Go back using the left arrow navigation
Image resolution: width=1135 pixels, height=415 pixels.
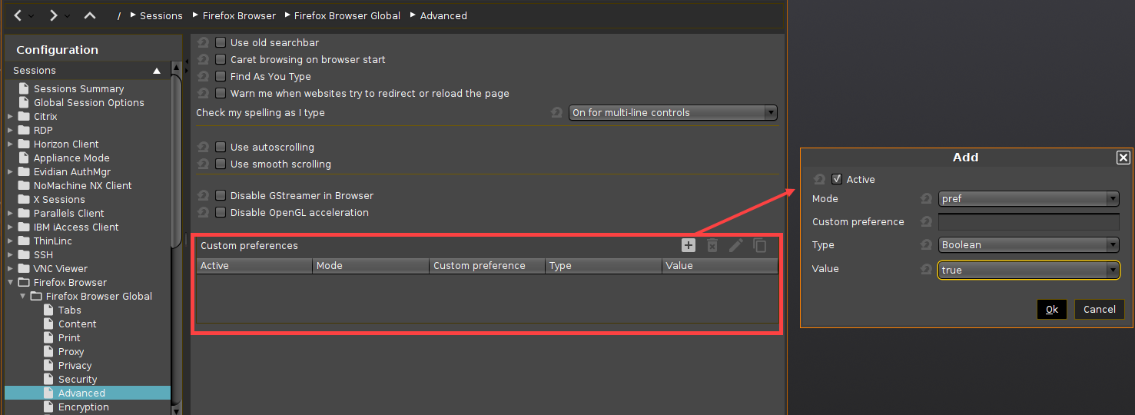[x=18, y=15]
